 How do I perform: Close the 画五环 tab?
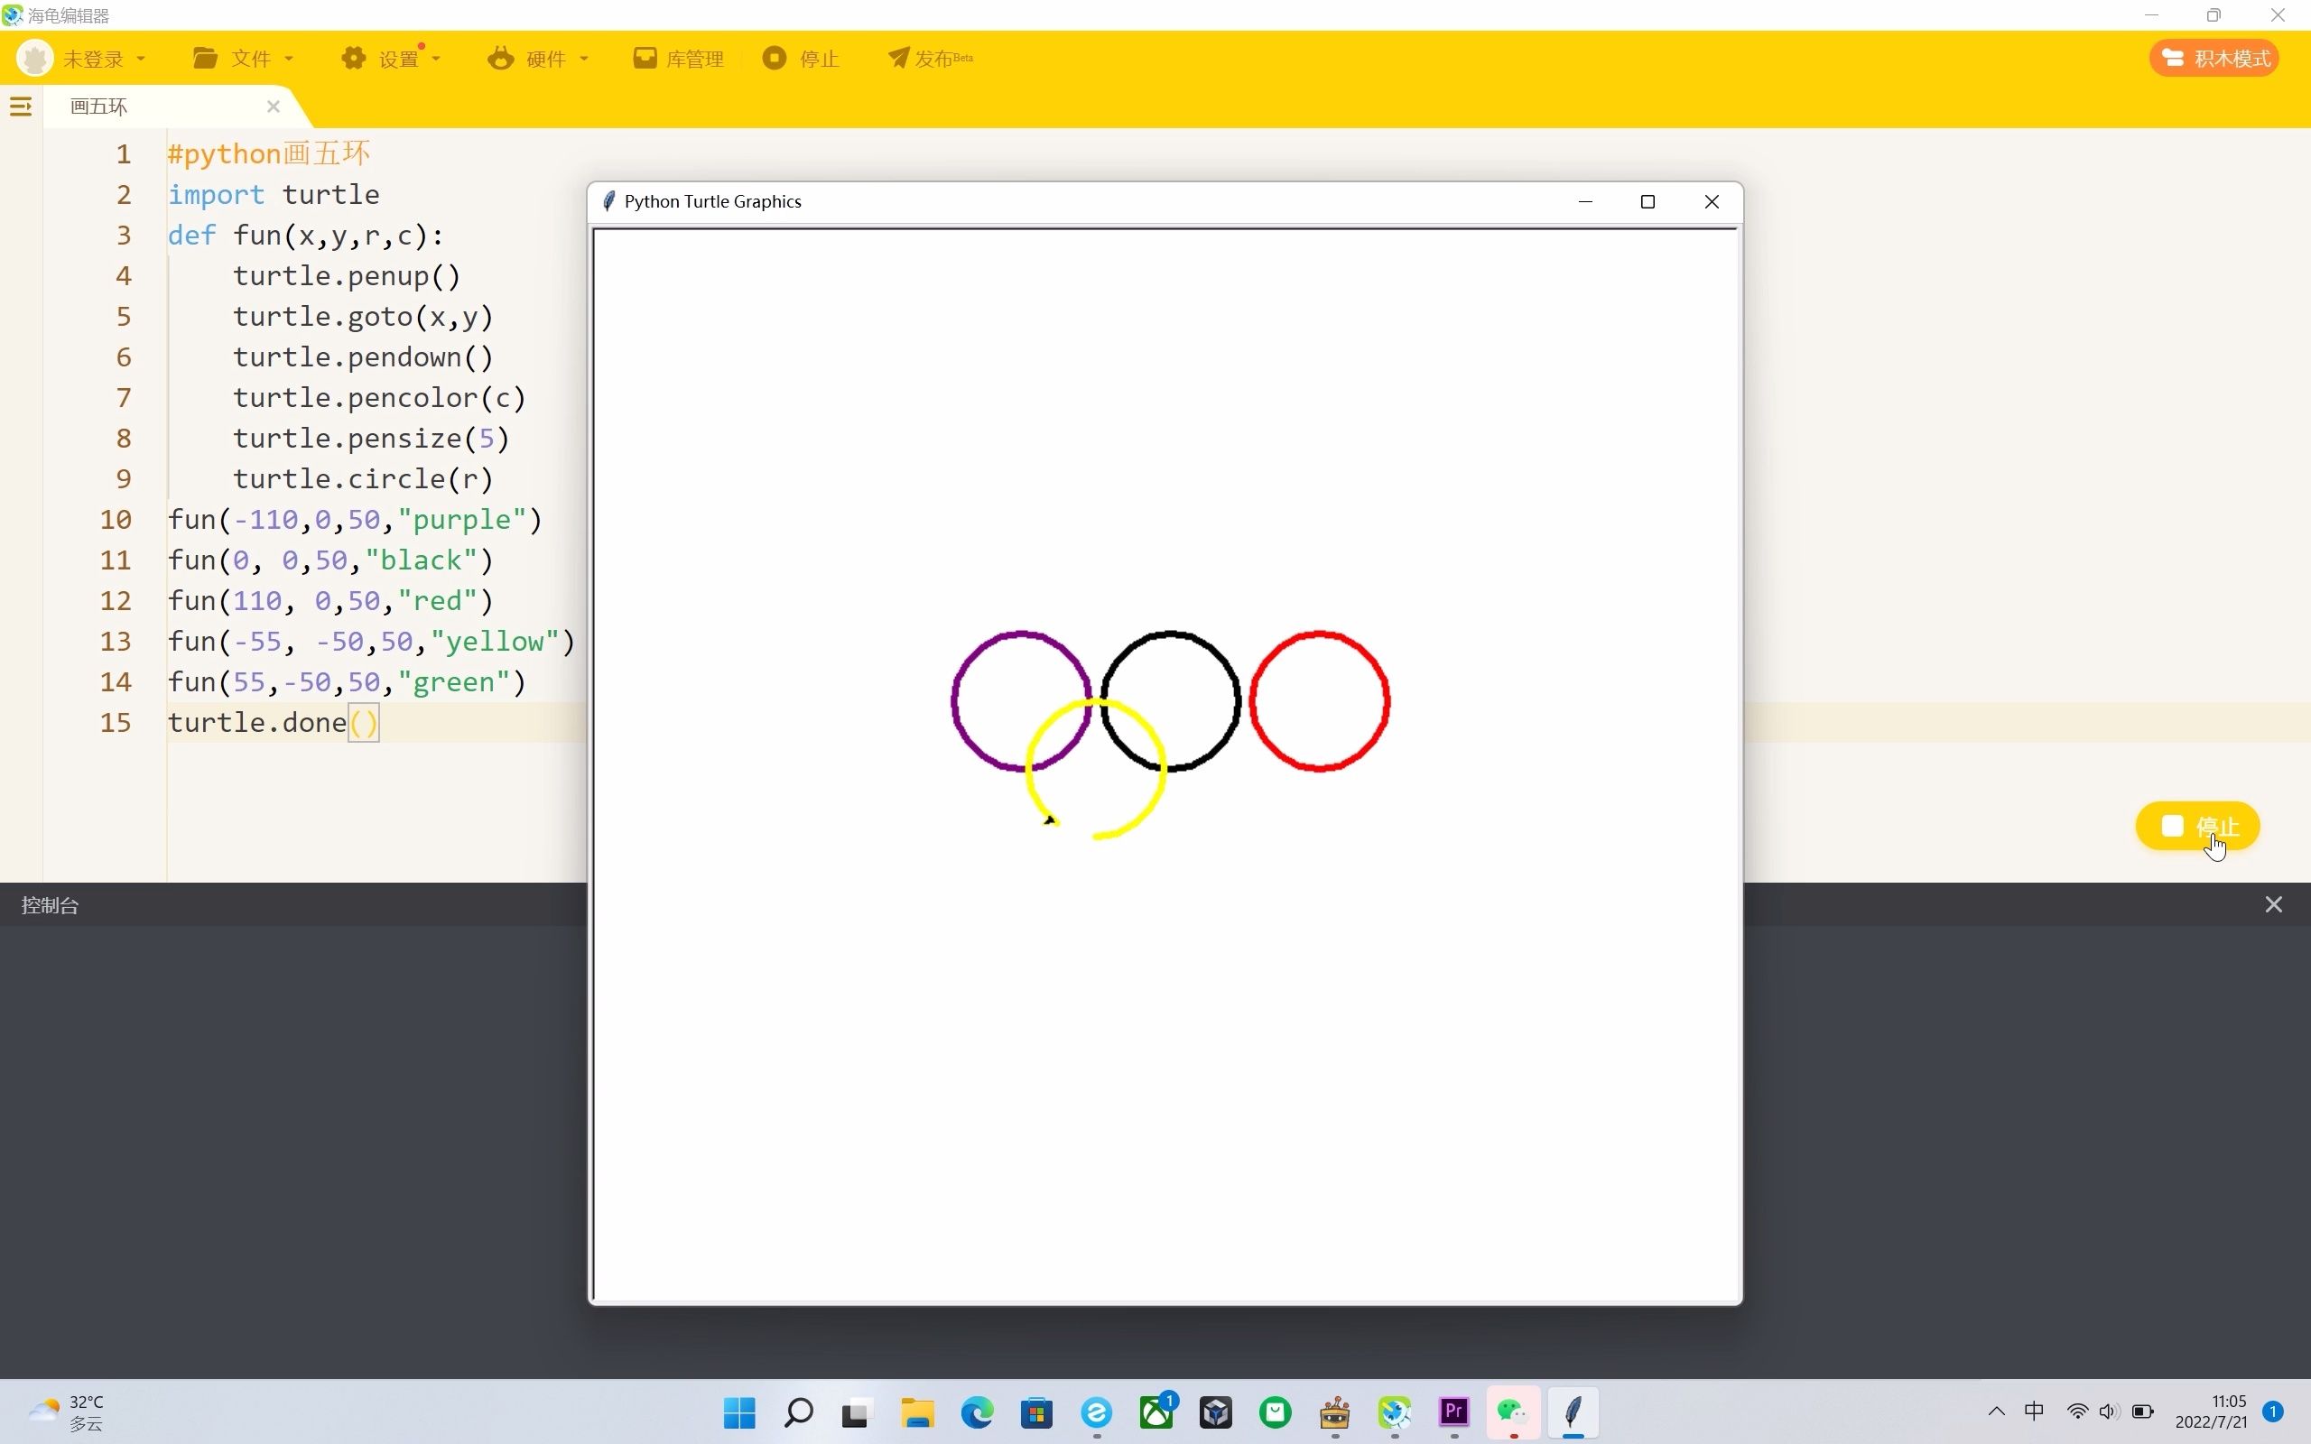[x=274, y=106]
